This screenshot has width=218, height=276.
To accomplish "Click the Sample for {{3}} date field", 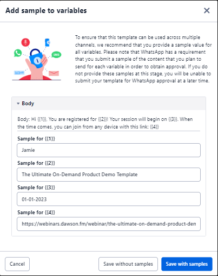I will [x=109, y=199].
